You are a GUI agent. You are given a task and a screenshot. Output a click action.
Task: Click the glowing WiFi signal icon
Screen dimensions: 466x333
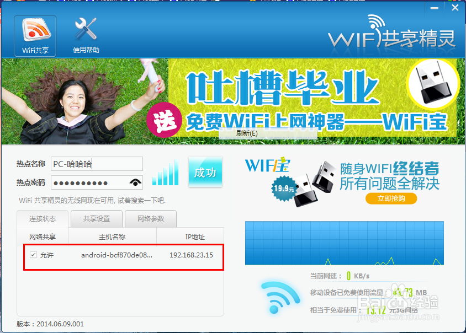(x=280, y=298)
